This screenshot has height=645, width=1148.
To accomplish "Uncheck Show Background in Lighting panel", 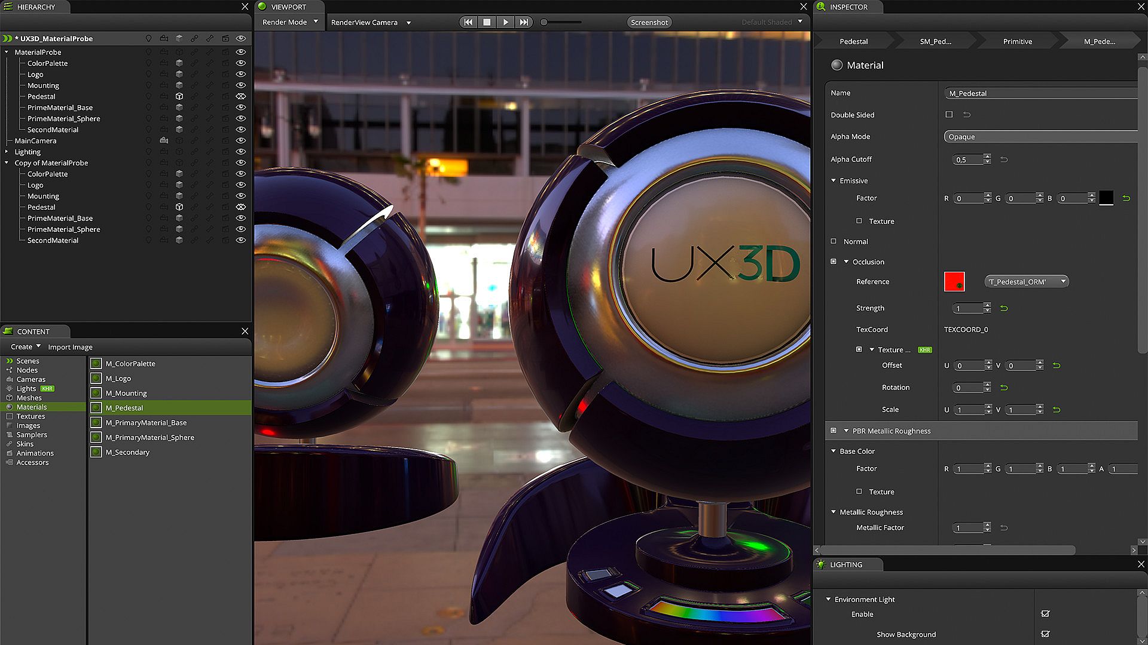I will click(1045, 634).
